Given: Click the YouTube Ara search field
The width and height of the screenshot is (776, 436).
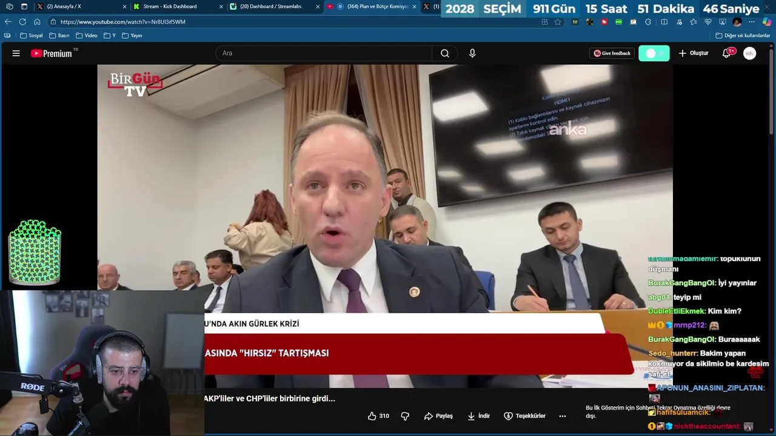Looking at the screenshot, I should pyautogui.click(x=324, y=53).
